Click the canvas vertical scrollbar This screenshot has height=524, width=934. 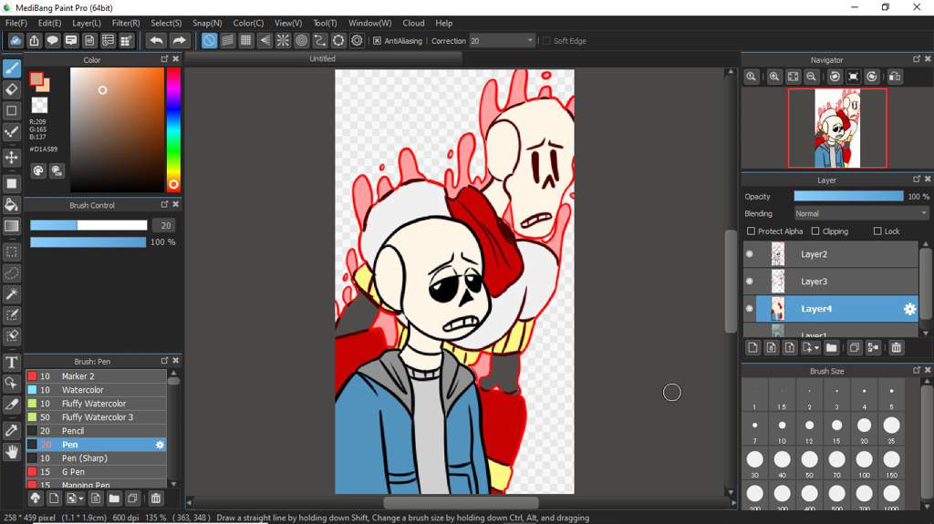pos(731,281)
